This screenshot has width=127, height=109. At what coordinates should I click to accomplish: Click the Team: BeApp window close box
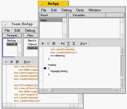(4, 24)
